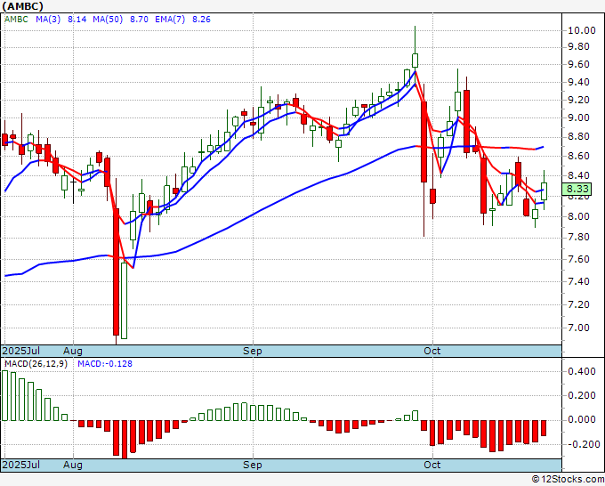Click the 10.00 price axis label
This screenshot has height=486, width=605.
tap(582, 30)
